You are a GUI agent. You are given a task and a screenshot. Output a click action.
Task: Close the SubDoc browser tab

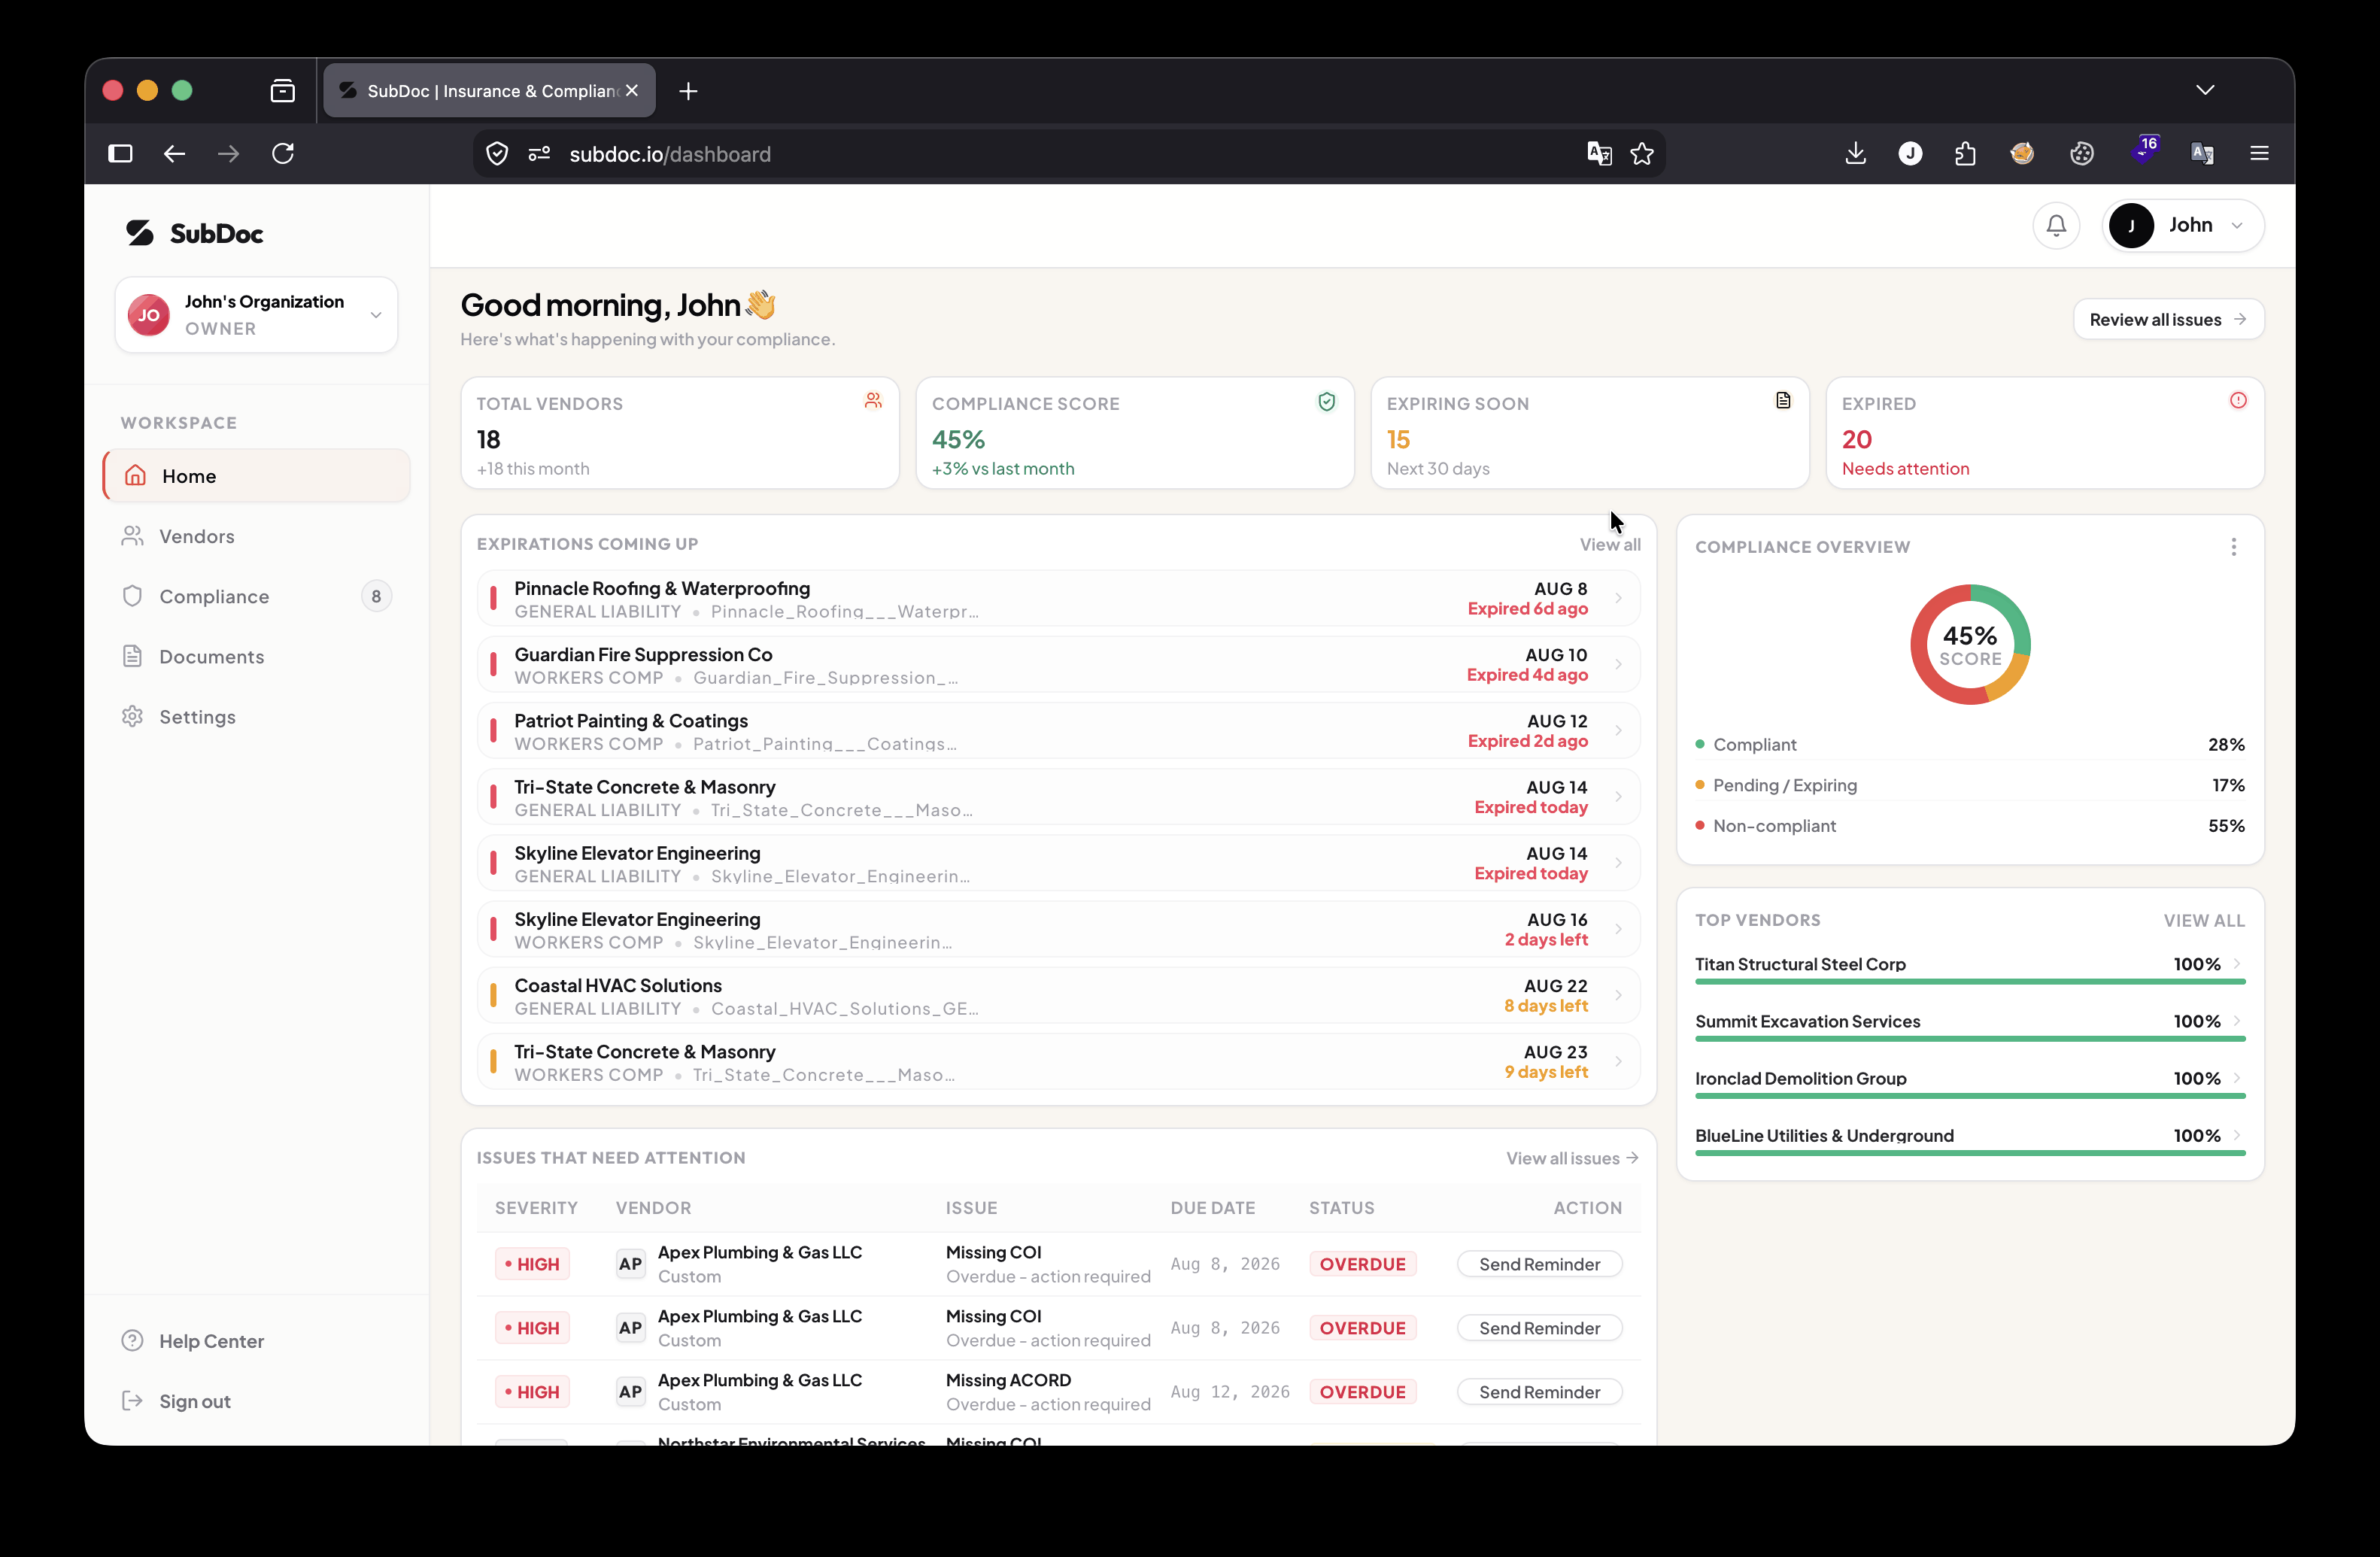click(x=632, y=91)
